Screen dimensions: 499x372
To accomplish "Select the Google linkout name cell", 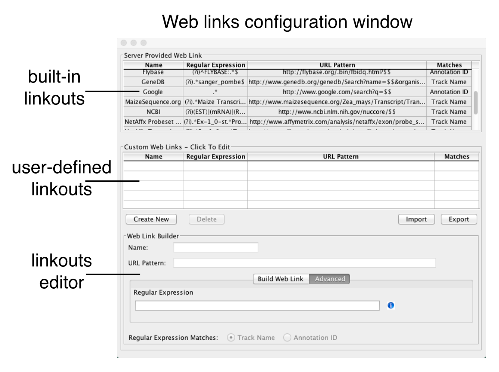I will [153, 92].
